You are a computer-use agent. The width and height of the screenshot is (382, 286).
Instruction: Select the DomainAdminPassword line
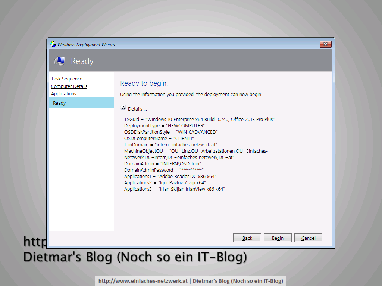[164, 170]
